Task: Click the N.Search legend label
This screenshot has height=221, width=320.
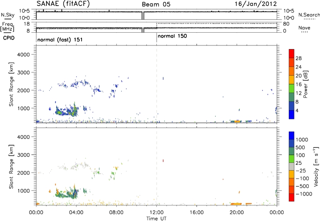Action: [309, 15]
